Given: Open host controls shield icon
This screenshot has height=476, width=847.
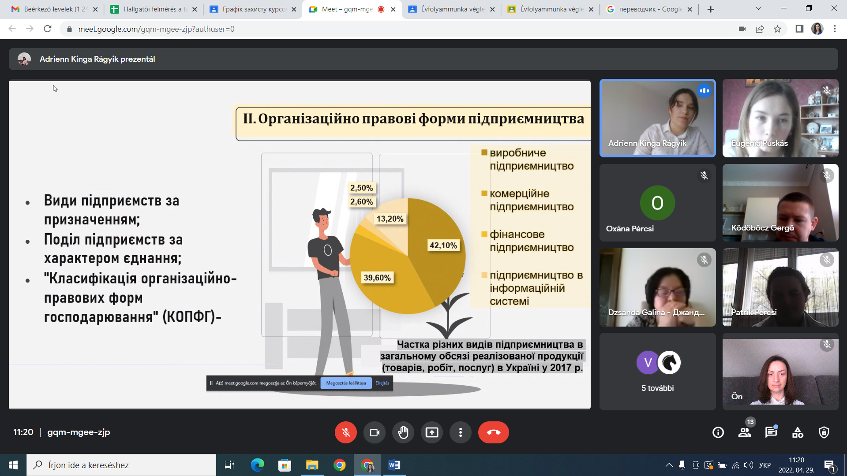Looking at the screenshot, I should coord(824,432).
